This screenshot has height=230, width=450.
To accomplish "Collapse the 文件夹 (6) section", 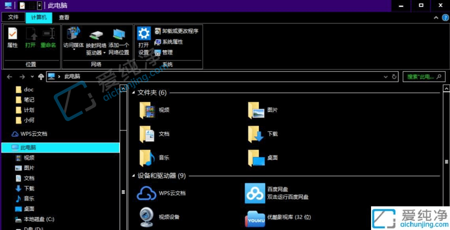I will tap(133, 93).
